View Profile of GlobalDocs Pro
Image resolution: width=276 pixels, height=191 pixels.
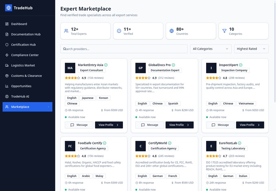179,125
